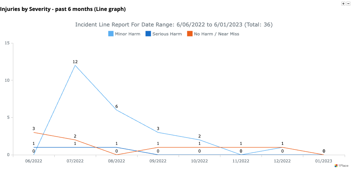
Task: Click the Minor Harm point labeled 2 at 10/2022
Action: click(x=200, y=140)
